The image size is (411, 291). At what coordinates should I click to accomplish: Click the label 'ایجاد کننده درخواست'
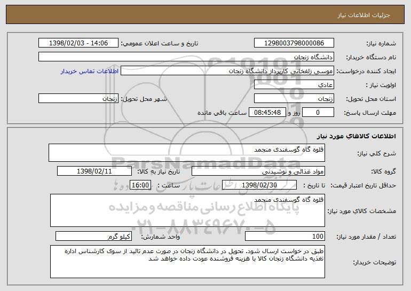[x=366, y=71]
